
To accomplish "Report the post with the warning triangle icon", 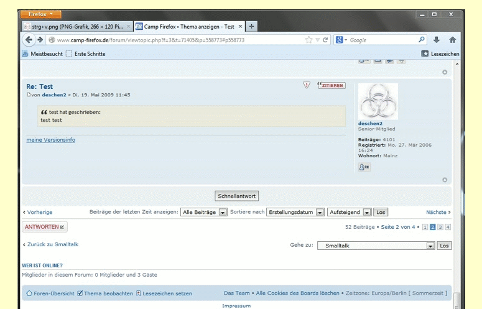I will [307, 85].
